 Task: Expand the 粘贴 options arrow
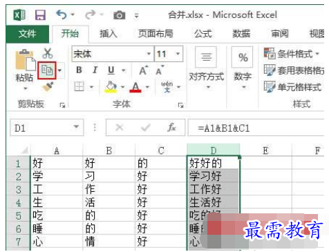[25, 89]
